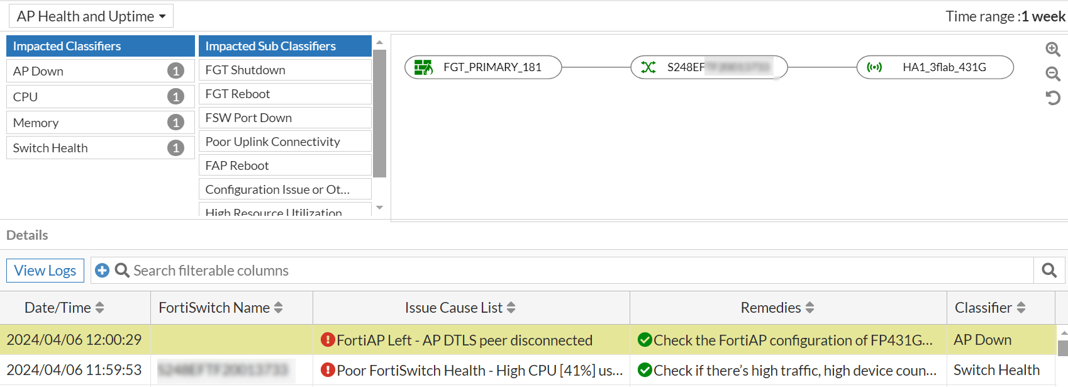Image resolution: width=1068 pixels, height=387 pixels.
Task: Sort by Issue Cause List column
Action: click(x=511, y=308)
